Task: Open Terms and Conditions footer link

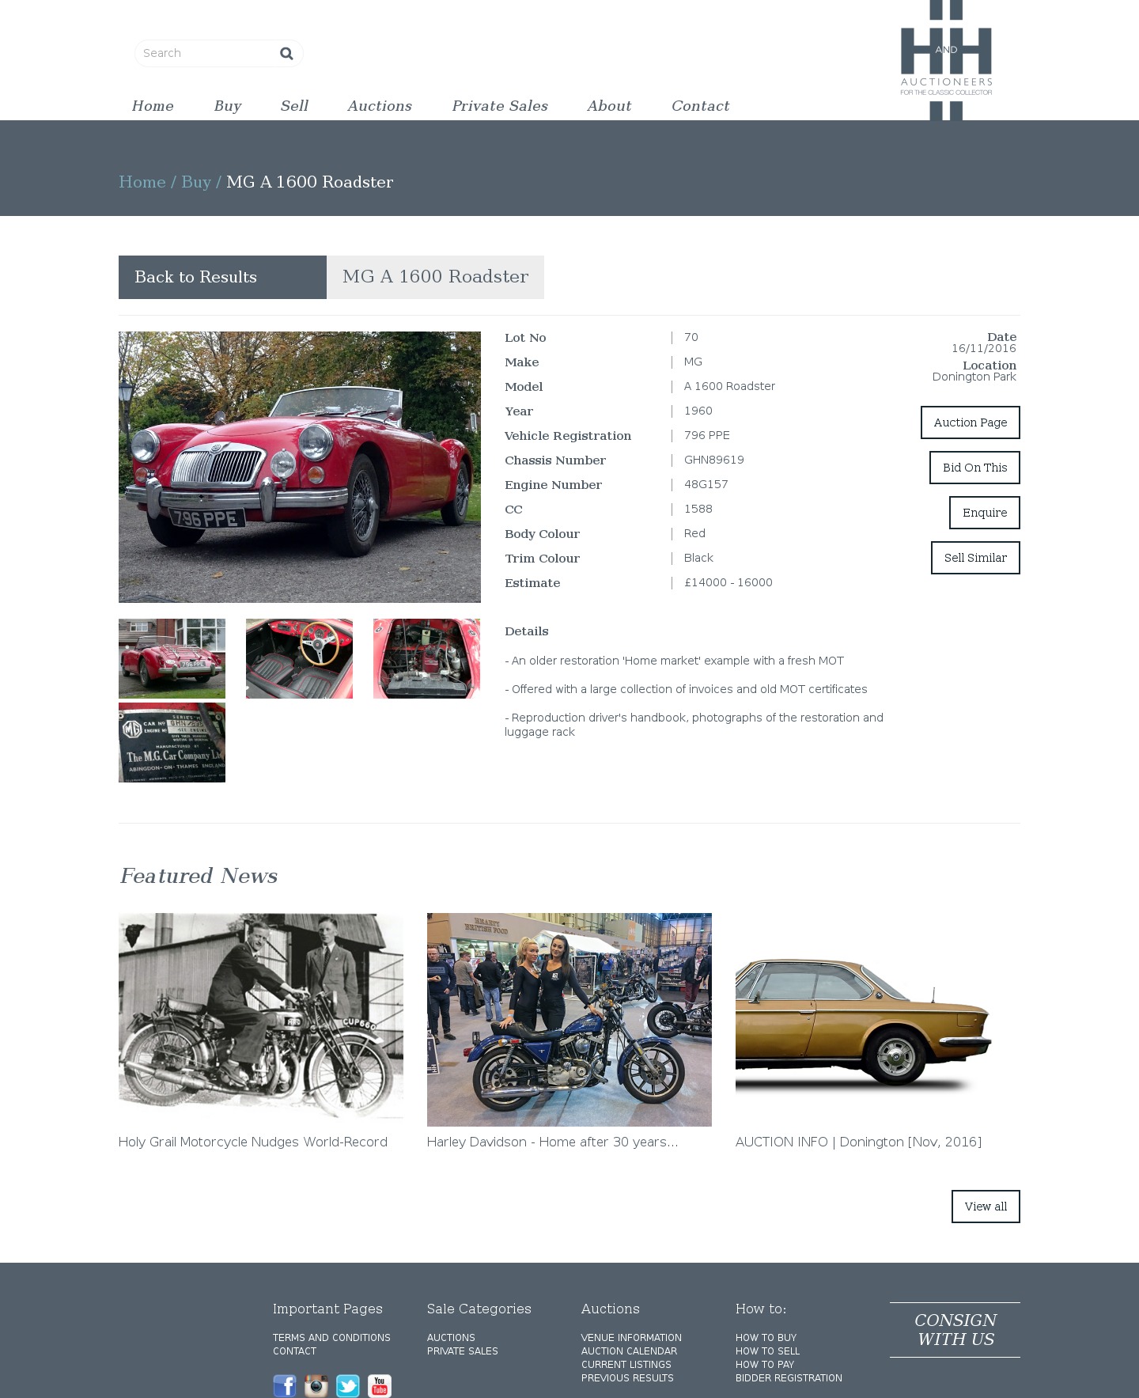Action: (331, 1338)
